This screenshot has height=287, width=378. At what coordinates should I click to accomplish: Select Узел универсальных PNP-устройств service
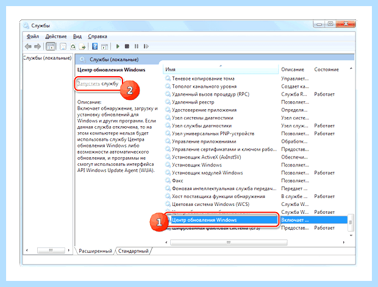[x=213, y=133]
